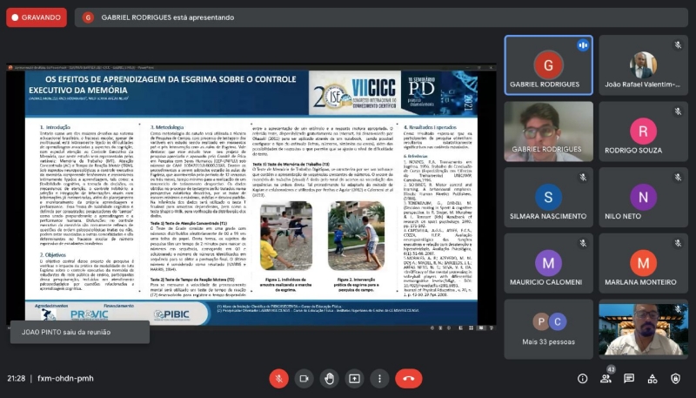Select the bottom-right webcam video tile

(643, 329)
